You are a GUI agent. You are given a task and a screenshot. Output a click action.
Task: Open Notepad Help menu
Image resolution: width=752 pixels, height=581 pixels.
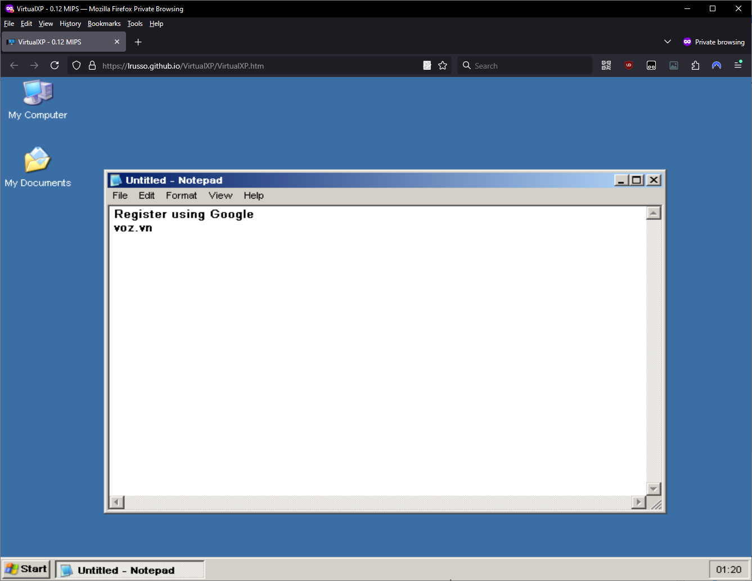coord(254,196)
